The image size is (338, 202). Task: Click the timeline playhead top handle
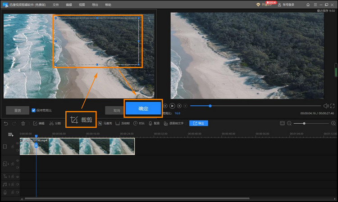(x=36, y=136)
